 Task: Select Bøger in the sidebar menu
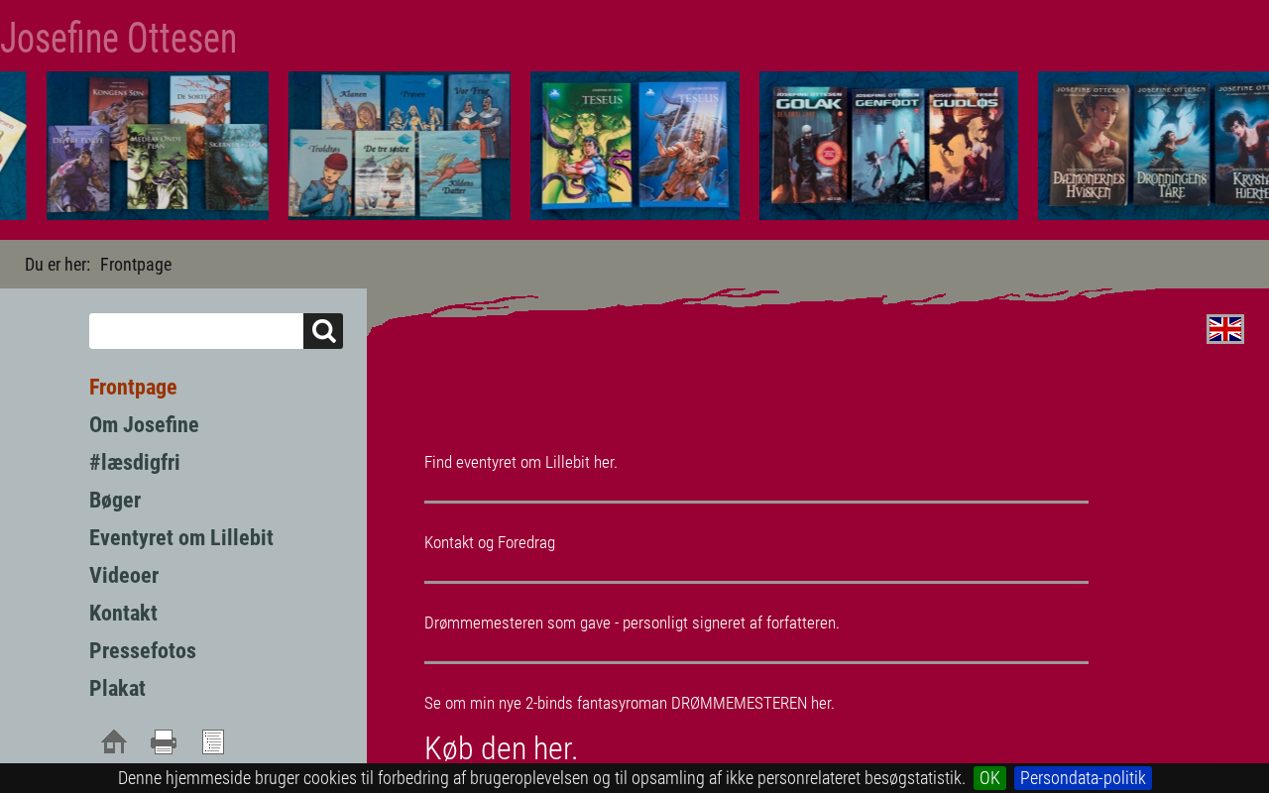tap(115, 500)
